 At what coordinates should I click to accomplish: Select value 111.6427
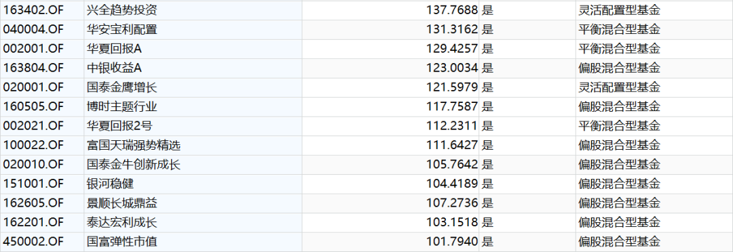pyautogui.click(x=452, y=146)
